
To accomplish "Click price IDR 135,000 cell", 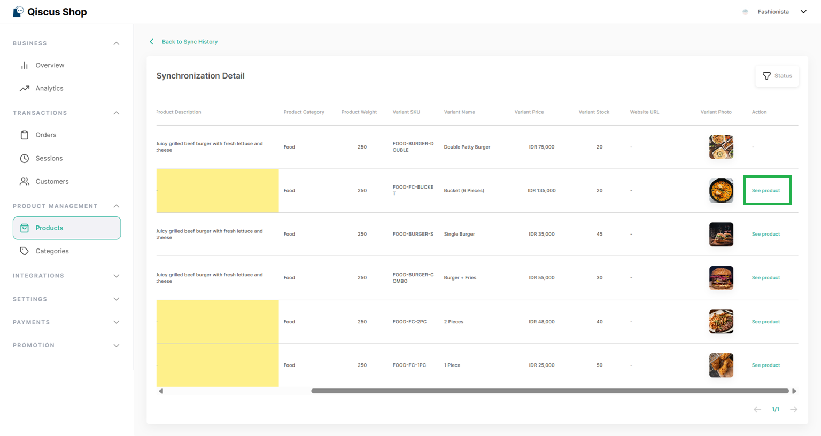I will click(542, 191).
